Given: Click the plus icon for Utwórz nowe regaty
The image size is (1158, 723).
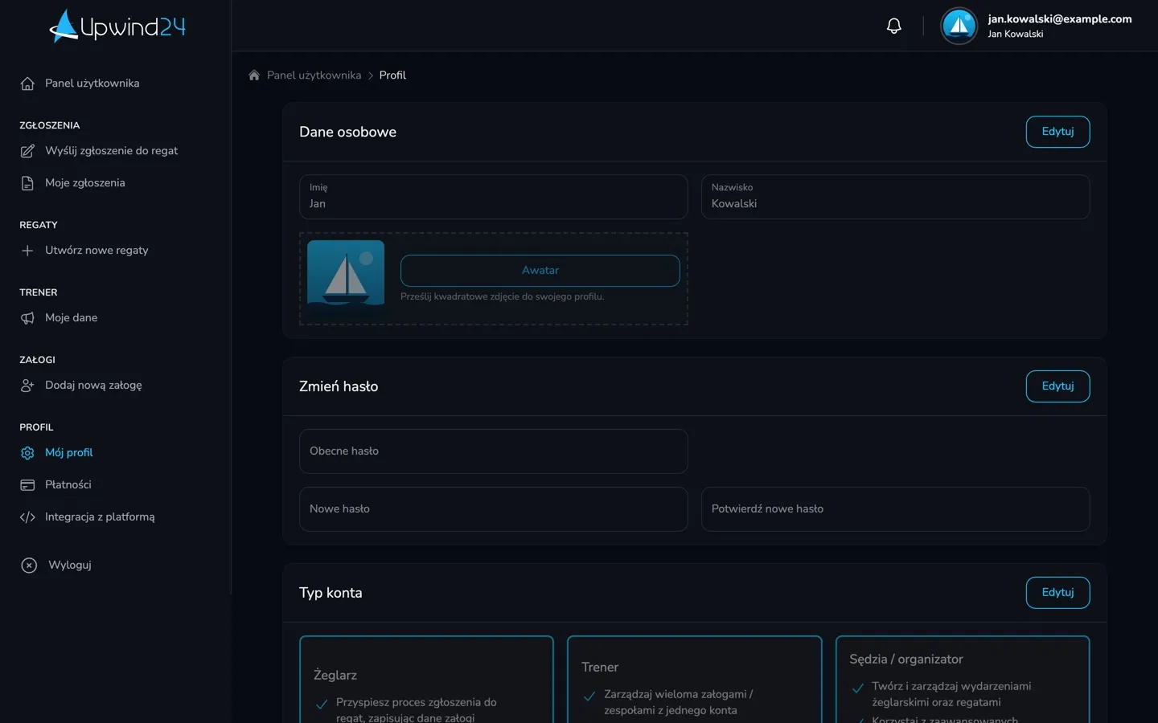Looking at the screenshot, I should click(27, 251).
